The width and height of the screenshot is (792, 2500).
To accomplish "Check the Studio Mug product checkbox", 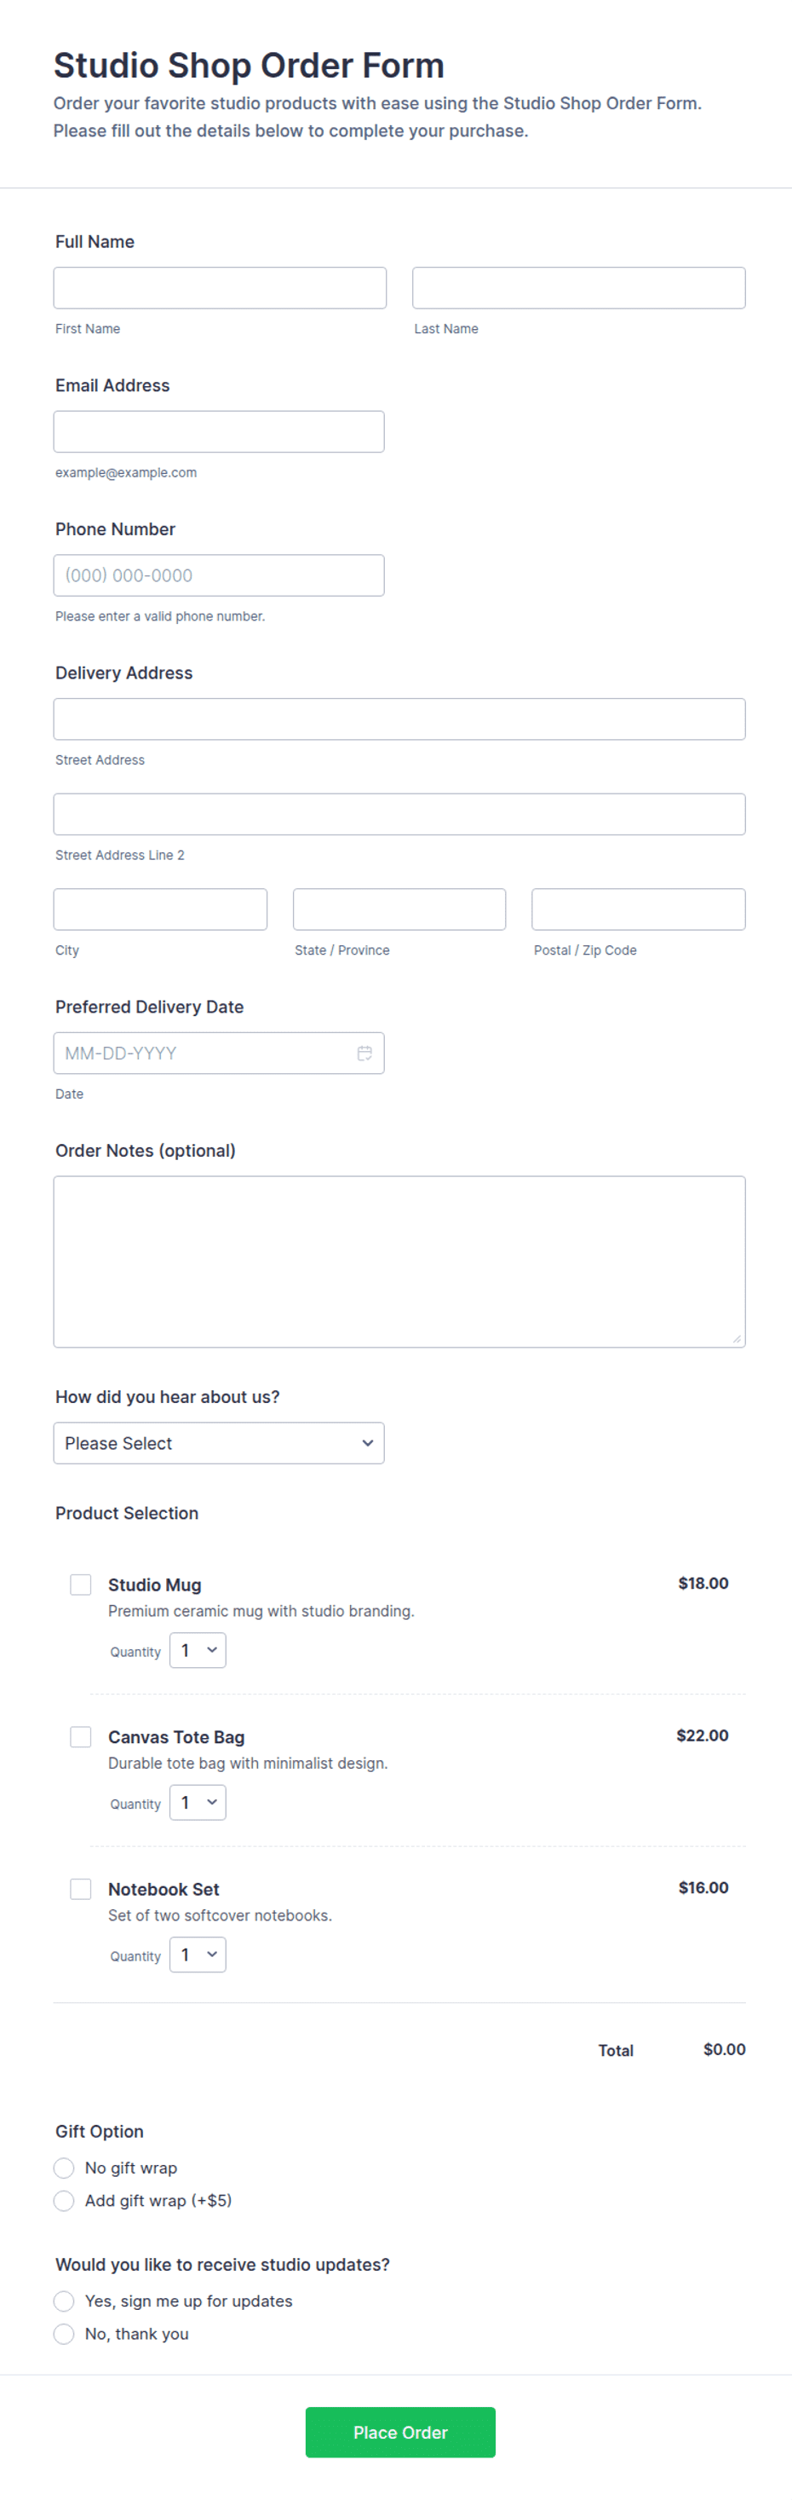I will (x=80, y=1585).
